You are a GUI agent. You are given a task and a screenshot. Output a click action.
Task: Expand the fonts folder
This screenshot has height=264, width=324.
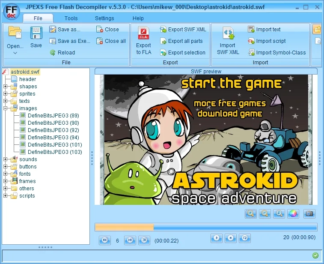(x=6, y=174)
